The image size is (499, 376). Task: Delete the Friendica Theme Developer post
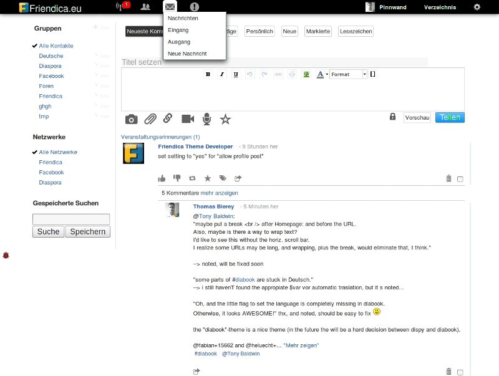coord(448,178)
